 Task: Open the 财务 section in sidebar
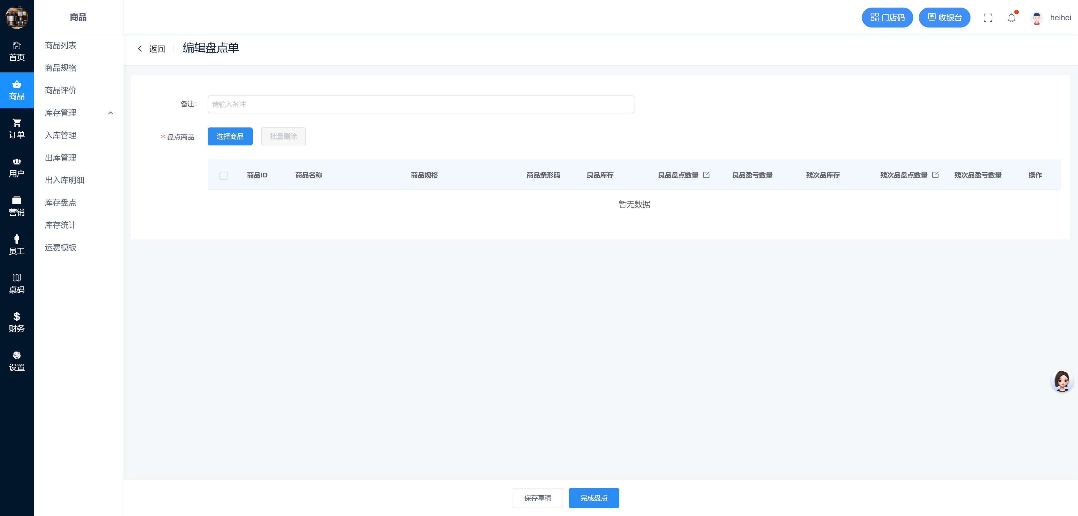coord(17,323)
